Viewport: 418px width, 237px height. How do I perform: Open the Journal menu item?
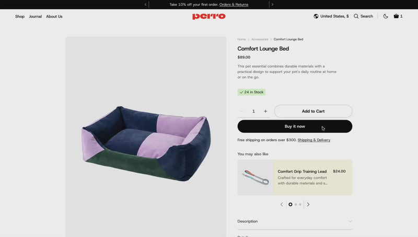pyautogui.click(x=35, y=17)
